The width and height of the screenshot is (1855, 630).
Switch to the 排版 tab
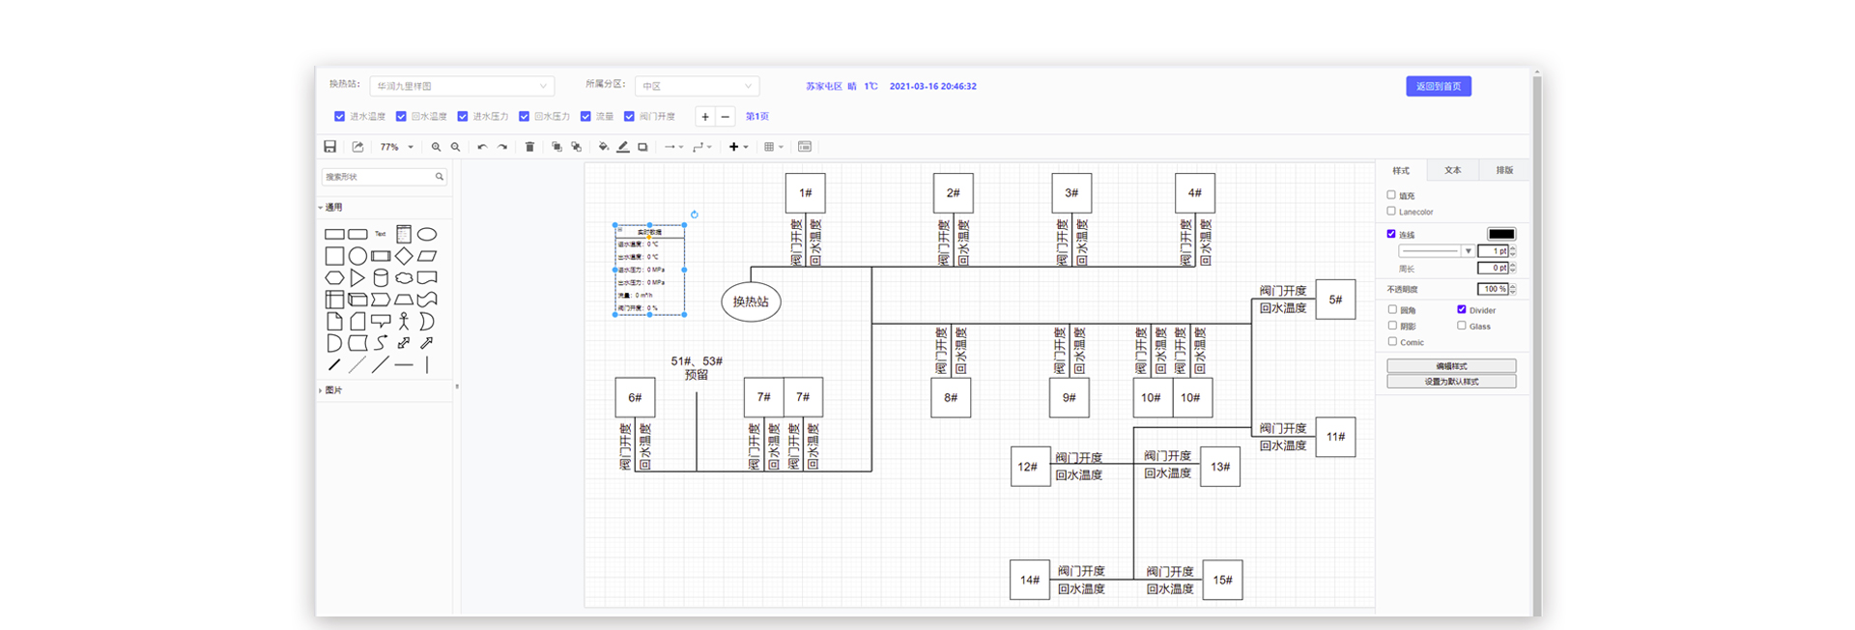click(x=1504, y=170)
